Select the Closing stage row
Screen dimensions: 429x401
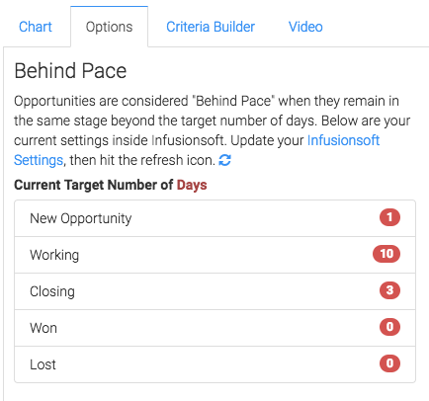point(214,291)
